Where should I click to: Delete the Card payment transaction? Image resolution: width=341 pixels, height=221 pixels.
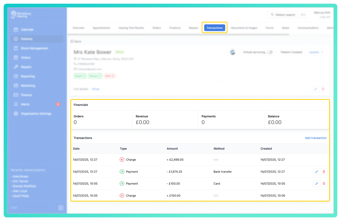324,184
